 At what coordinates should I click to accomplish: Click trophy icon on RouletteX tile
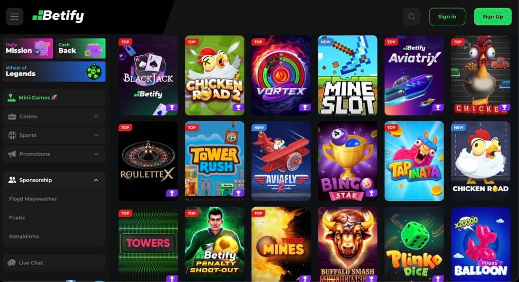tap(172, 193)
